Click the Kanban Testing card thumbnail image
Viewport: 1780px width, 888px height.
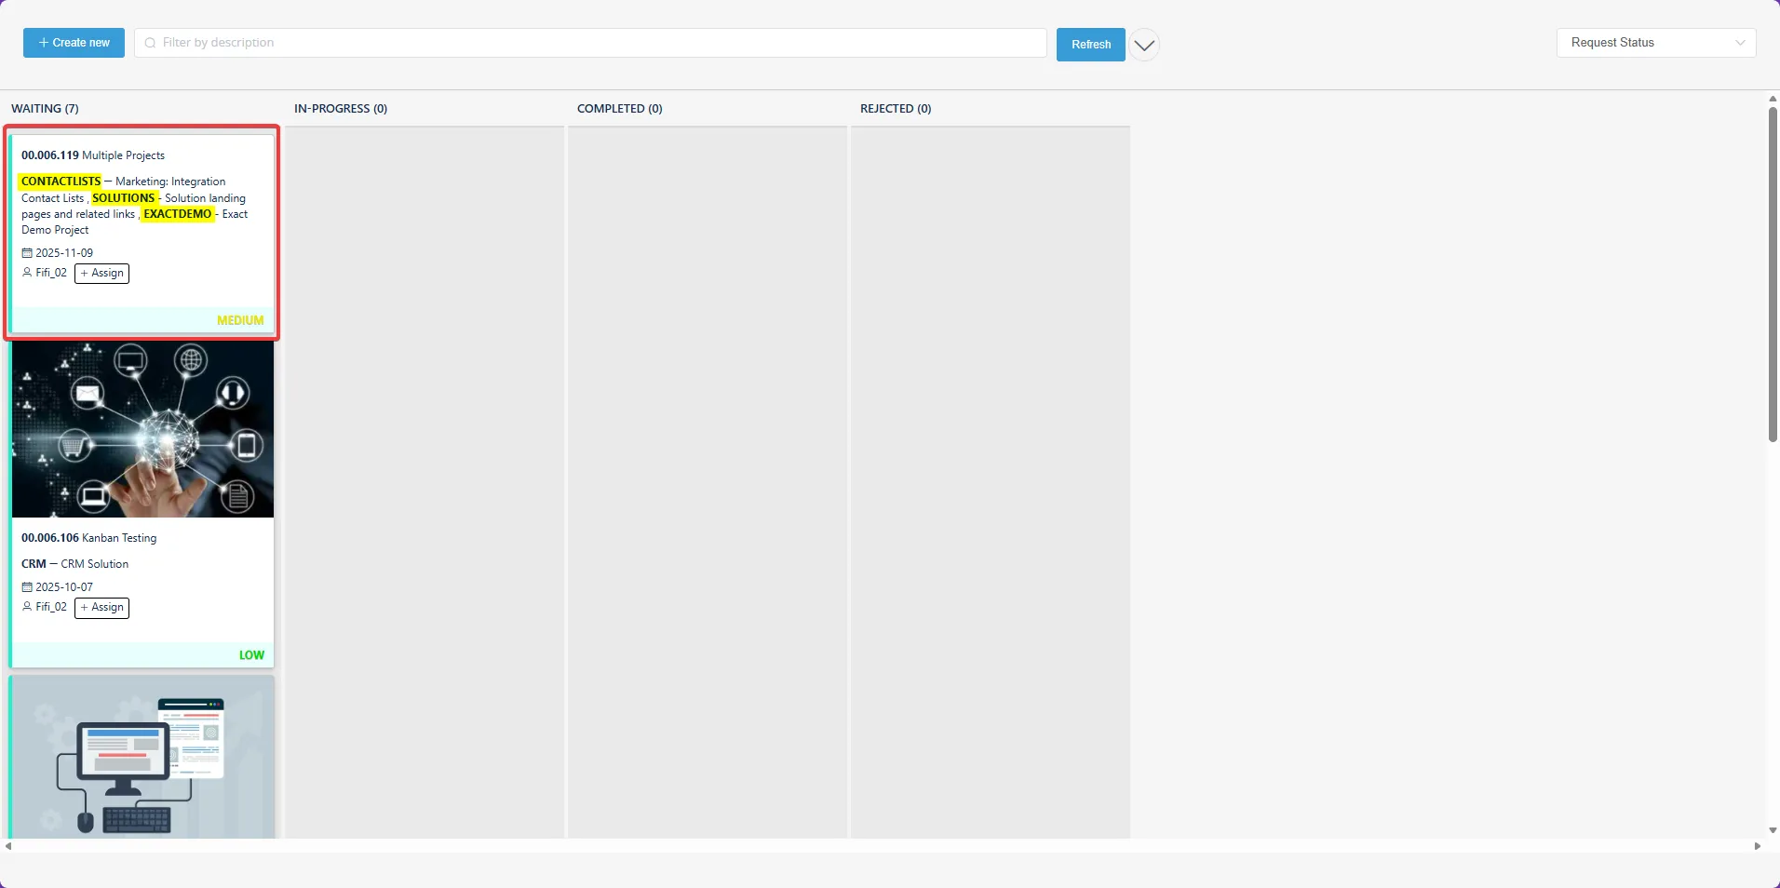pos(142,430)
